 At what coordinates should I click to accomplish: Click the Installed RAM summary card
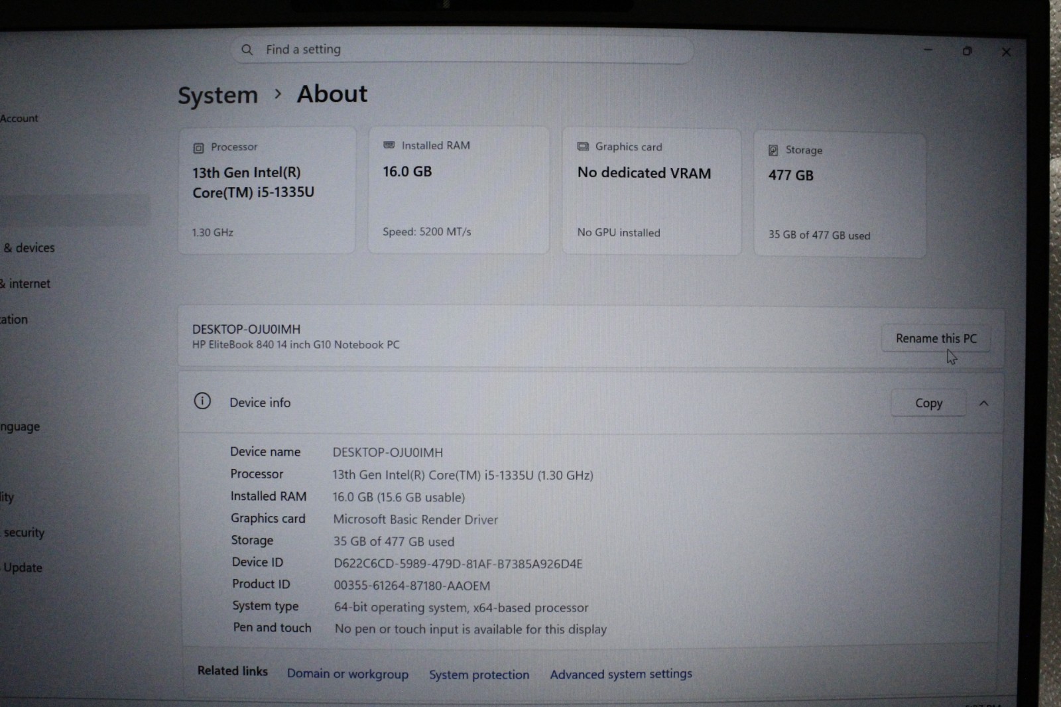point(458,190)
